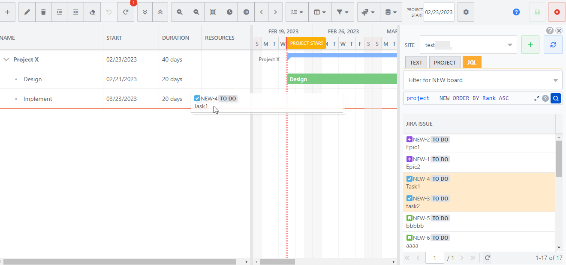
Task: Zoom in on the Gantt chart
Action: tap(180, 12)
